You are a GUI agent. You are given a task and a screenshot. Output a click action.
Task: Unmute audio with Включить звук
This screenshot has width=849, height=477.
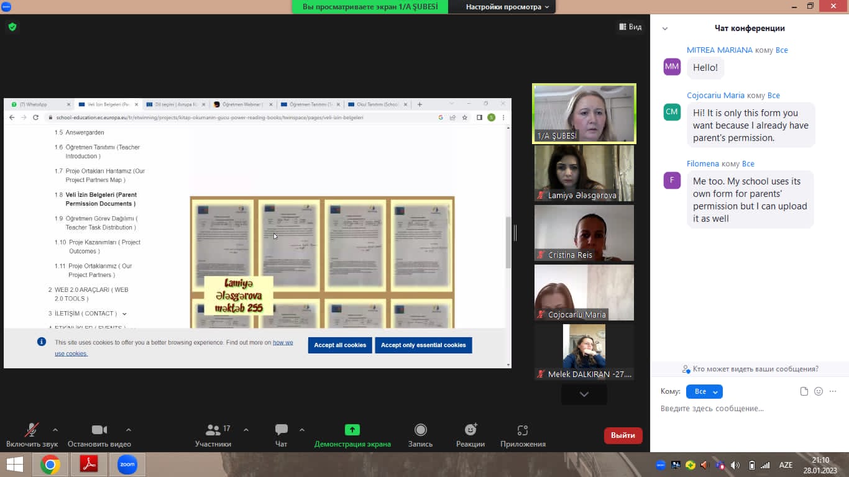pyautogui.click(x=32, y=435)
